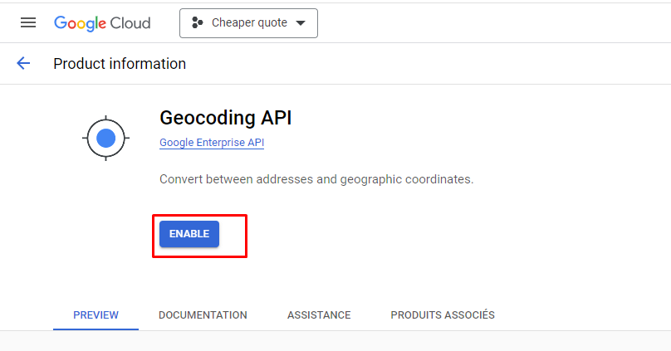The width and height of the screenshot is (671, 351).
Task: Click the Geocoding API title
Action: pos(226,118)
